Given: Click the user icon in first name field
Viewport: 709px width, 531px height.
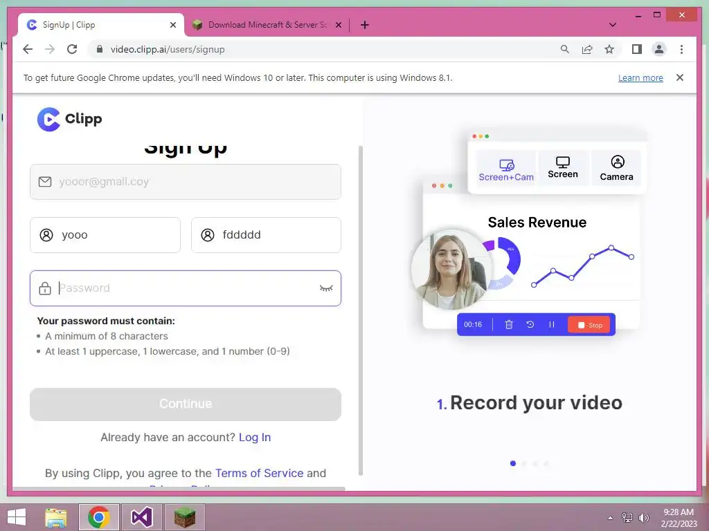Looking at the screenshot, I should coord(46,235).
